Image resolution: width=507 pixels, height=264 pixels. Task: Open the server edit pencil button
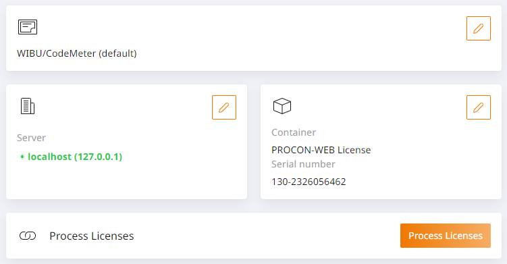pyautogui.click(x=223, y=107)
